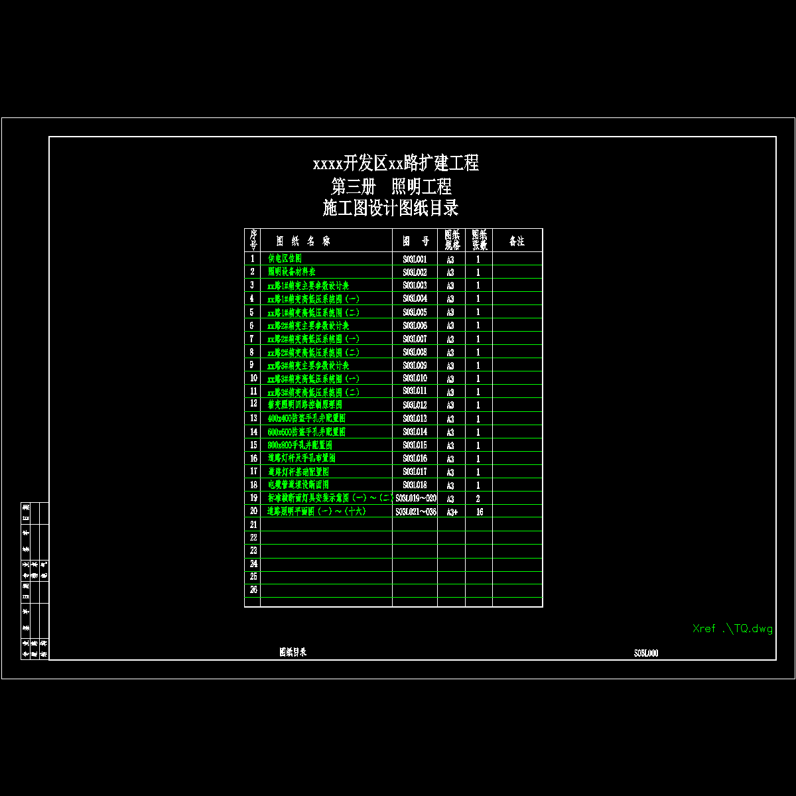Click drawing number 'S03L003'
796x796 pixels.
[415, 286]
